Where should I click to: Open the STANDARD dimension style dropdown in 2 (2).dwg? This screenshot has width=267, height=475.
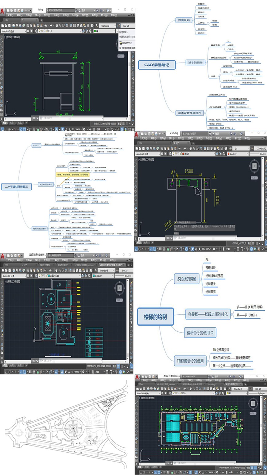(x=260, y=148)
